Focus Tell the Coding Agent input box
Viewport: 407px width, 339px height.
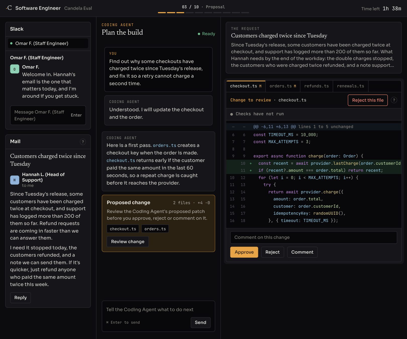click(x=158, y=310)
